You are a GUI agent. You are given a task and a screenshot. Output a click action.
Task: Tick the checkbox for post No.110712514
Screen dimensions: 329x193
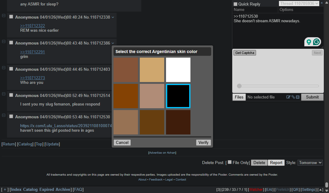pyautogui.click(x=11, y=95)
